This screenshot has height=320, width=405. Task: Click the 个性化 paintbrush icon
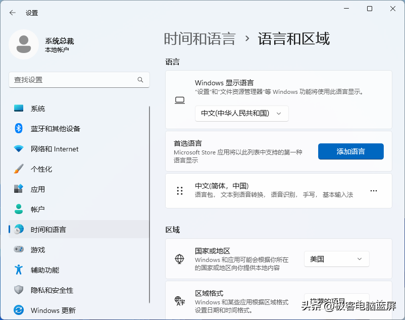19,169
